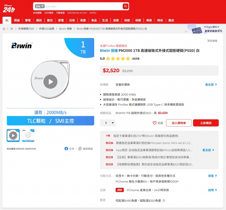The image size is (226, 210).
Task: Click the Biwin 佰維 brand link in title
Action: click(109, 50)
